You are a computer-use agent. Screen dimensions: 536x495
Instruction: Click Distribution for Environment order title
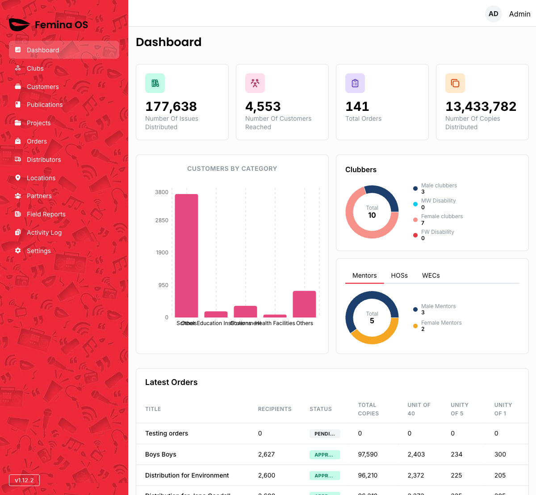(187, 475)
